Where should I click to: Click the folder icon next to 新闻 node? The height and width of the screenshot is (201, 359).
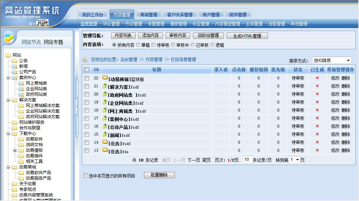pyautogui.click(x=14, y=66)
